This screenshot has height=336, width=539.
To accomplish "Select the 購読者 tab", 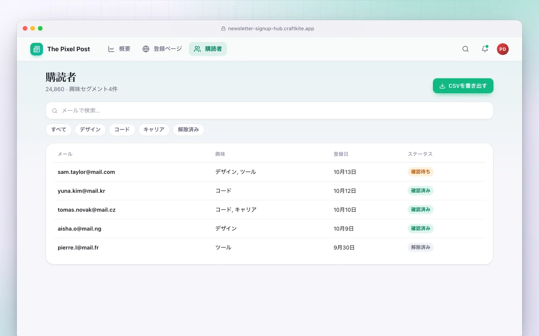I will click(208, 49).
